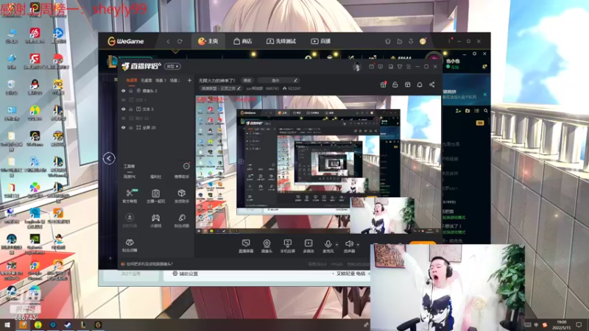The width and height of the screenshot is (589, 331).
Task: Switch to WeGame 先锋测试 tab
Action: coord(281,41)
